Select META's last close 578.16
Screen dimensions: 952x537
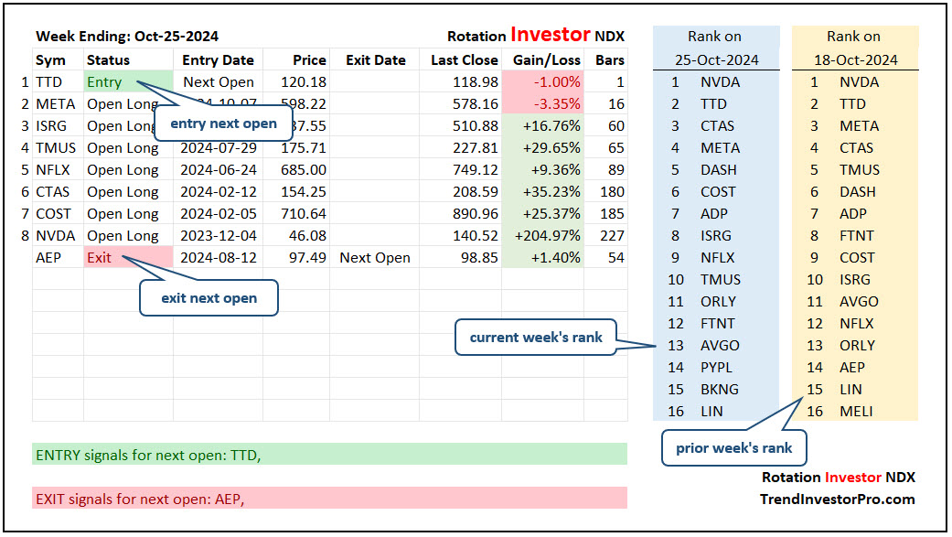click(x=476, y=104)
